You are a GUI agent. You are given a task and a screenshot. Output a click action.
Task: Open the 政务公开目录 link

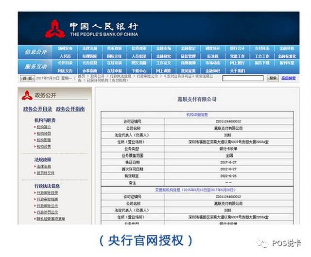[x=37, y=109]
